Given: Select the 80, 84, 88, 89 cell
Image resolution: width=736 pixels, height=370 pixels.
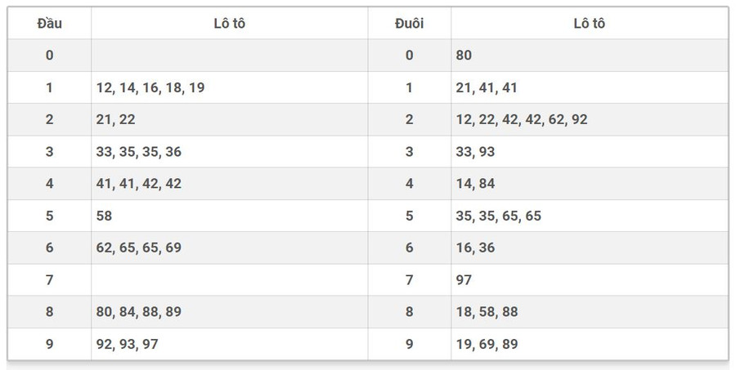Looking at the screenshot, I should pyautogui.click(x=138, y=312).
